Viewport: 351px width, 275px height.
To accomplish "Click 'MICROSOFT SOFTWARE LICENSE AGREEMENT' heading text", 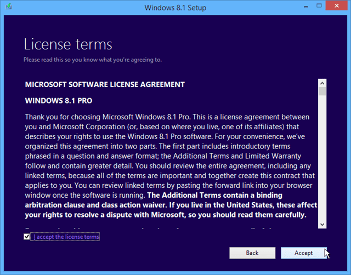I will (x=105, y=84).
